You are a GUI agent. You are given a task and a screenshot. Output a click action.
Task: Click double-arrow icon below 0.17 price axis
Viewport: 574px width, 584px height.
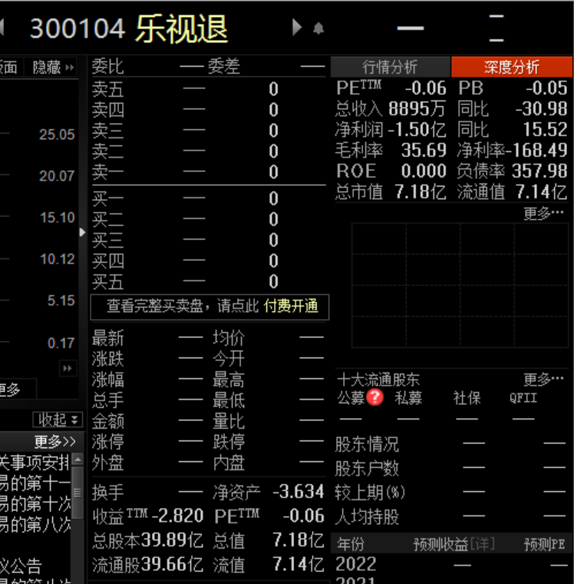[68, 369]
